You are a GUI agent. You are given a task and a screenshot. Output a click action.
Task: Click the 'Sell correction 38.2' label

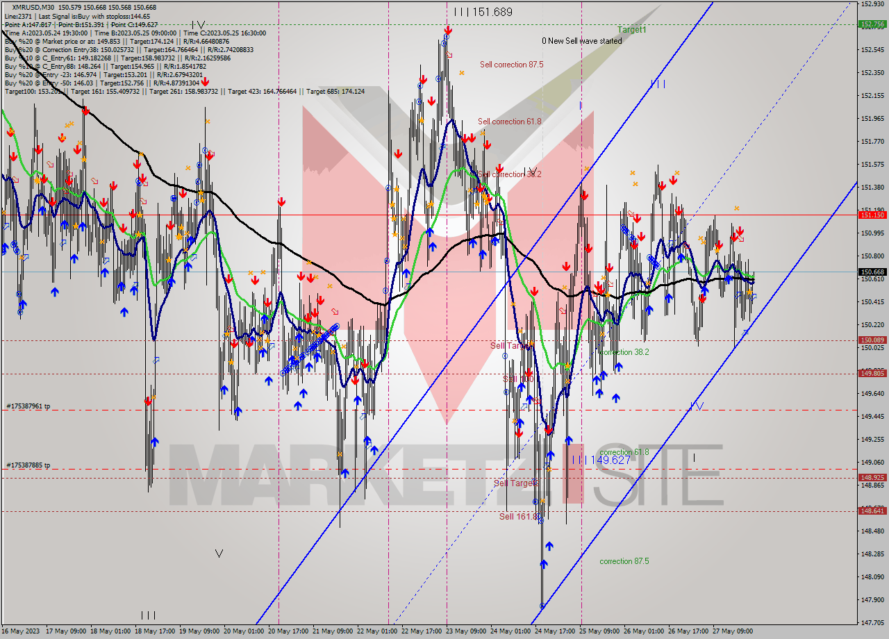coord(510,174)
